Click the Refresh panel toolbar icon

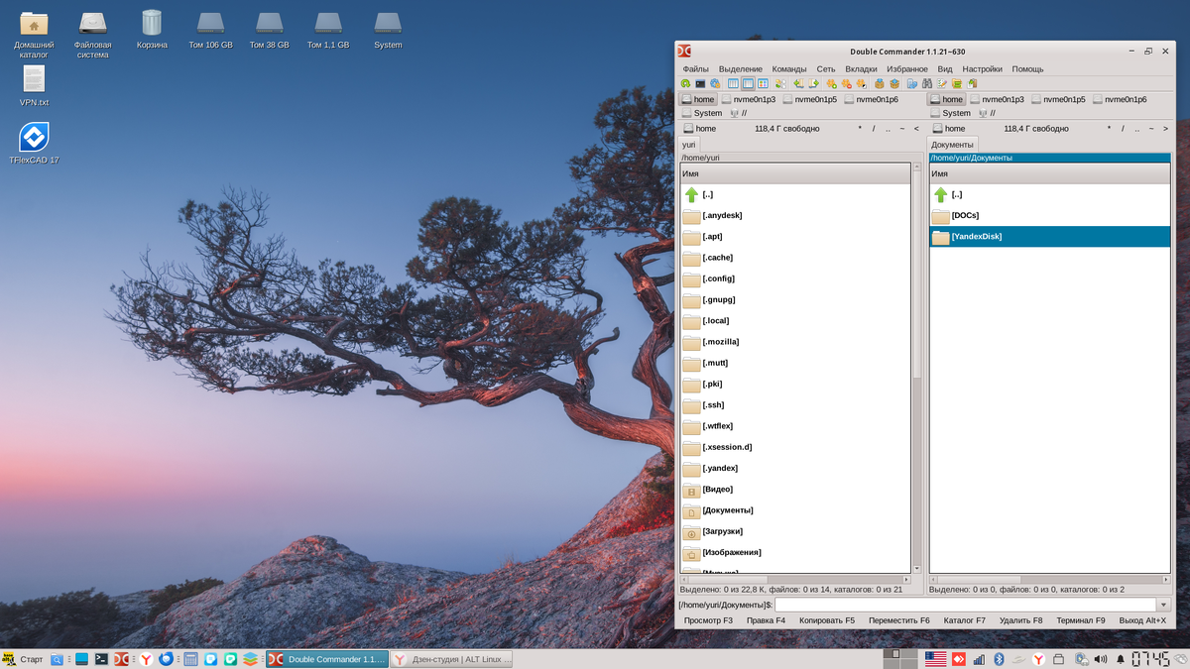click(685, 83)
